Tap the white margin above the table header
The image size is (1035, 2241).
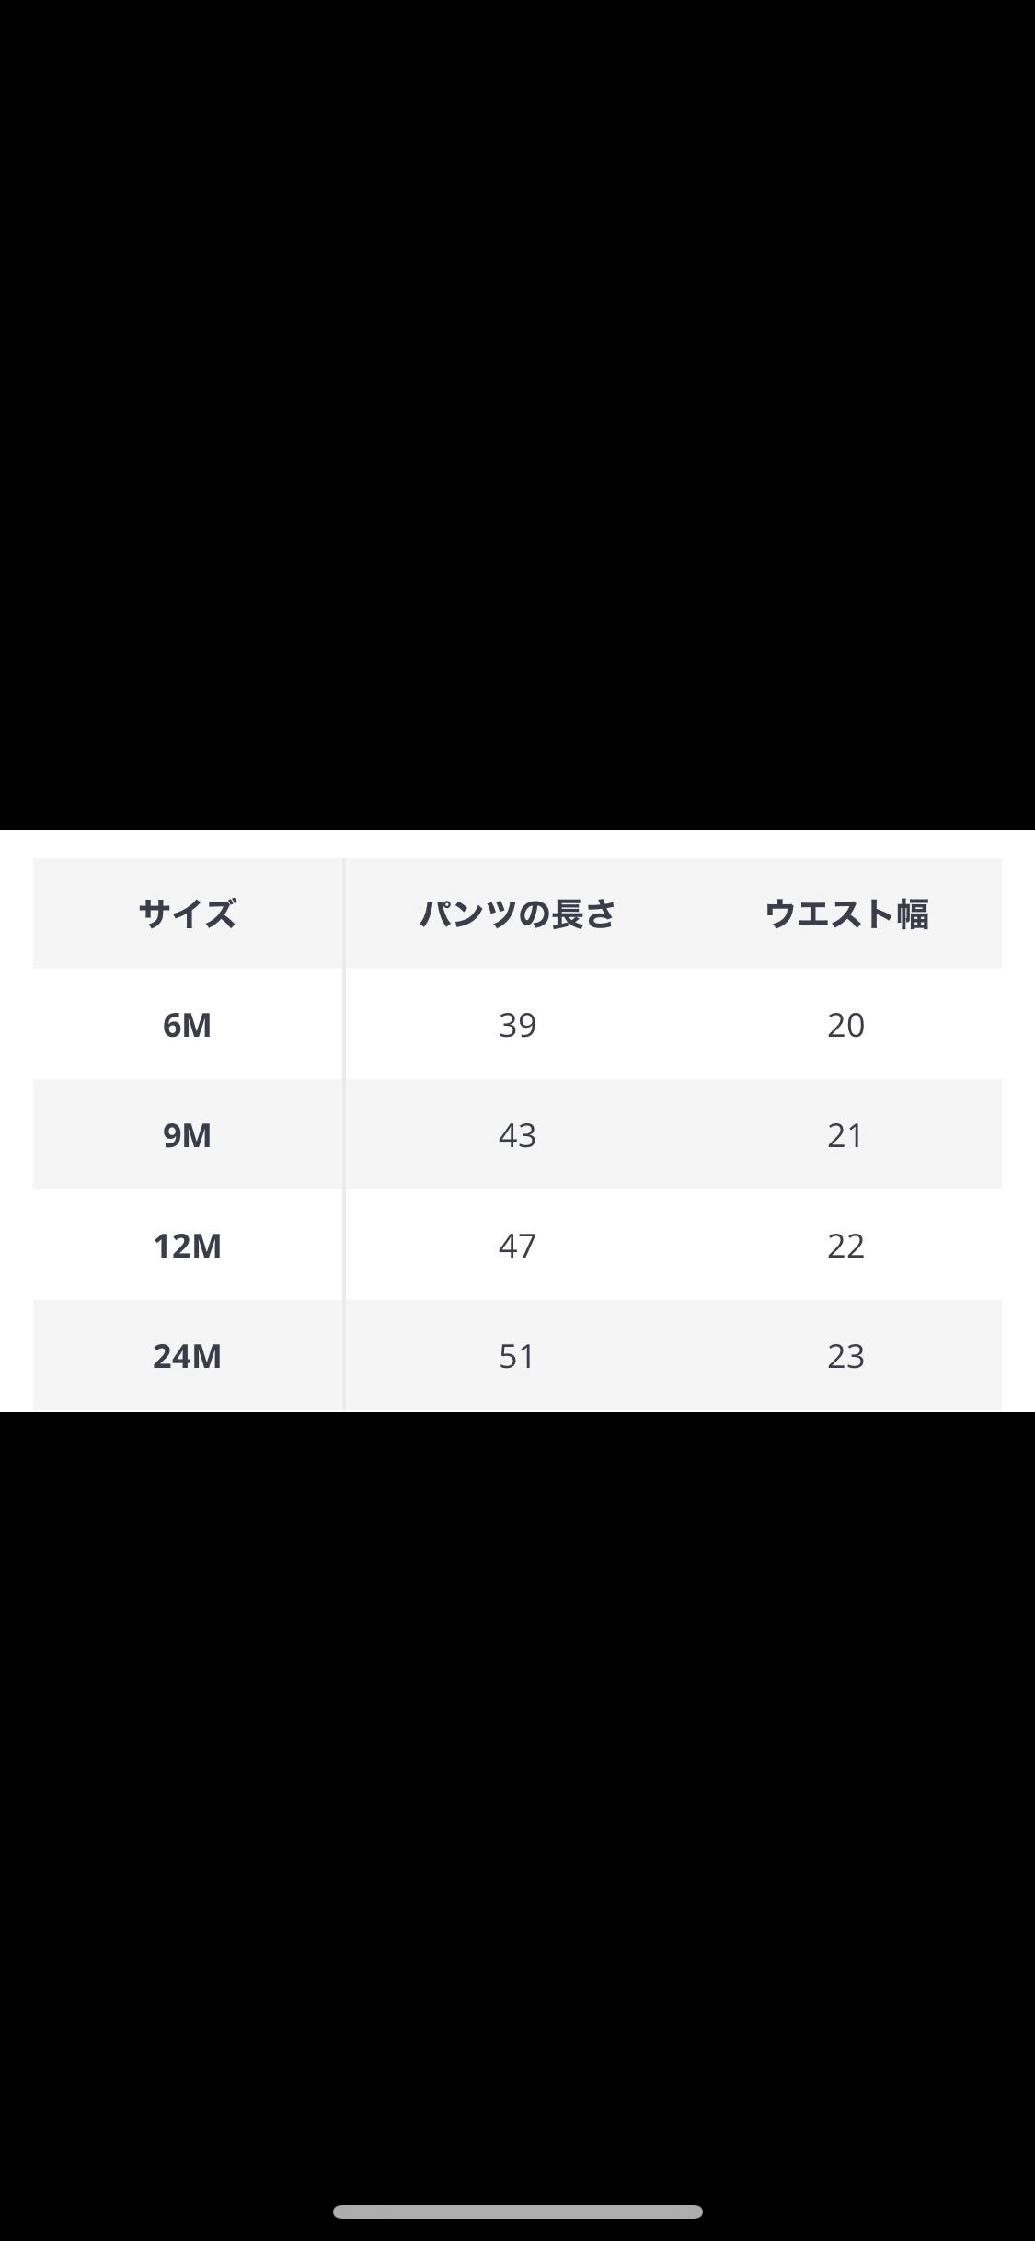[x=517, y=844]
